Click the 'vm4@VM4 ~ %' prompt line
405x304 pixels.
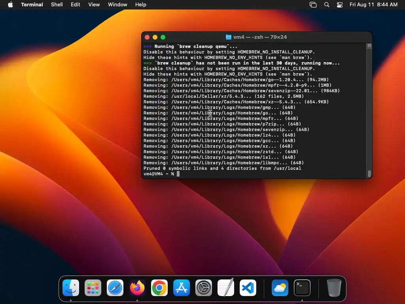point(159,174)
